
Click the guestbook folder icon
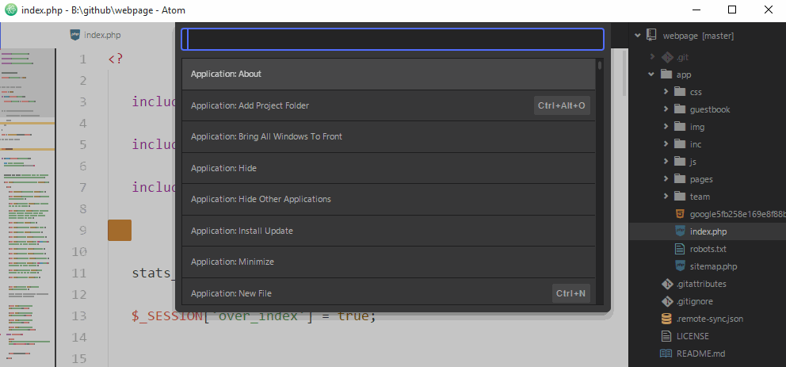click(680, 109)
